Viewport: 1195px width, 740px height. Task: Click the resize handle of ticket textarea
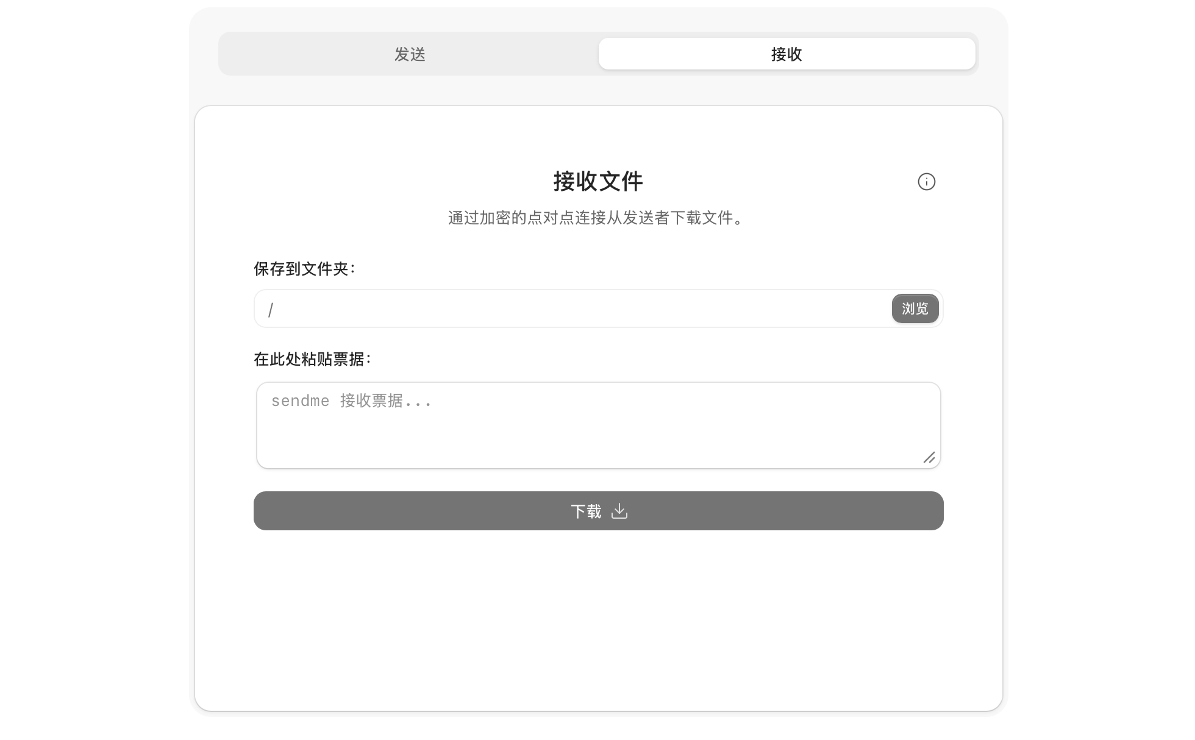(x=929, y=458)
